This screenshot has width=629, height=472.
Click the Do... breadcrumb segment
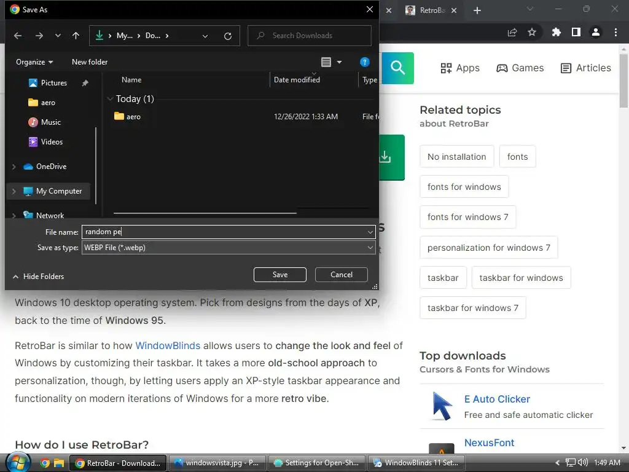coord(152,36)
